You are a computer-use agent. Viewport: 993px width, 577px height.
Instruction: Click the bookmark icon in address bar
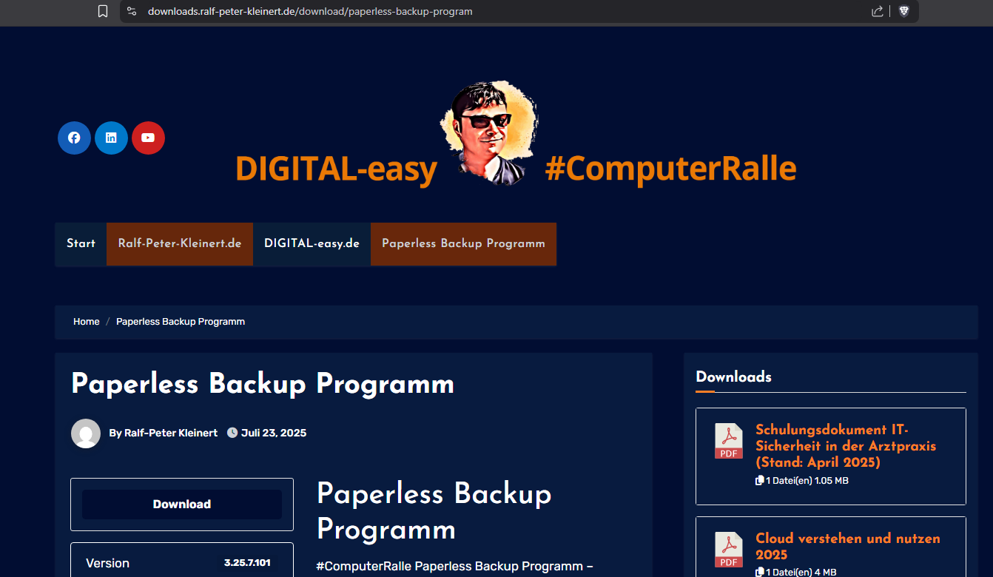click(x=103, y=11)
